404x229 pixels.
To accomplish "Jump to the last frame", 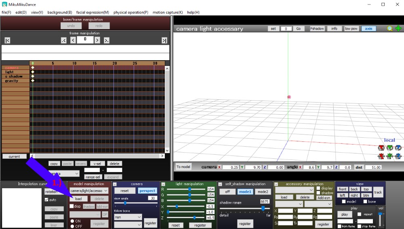I will tap(164, 40).
